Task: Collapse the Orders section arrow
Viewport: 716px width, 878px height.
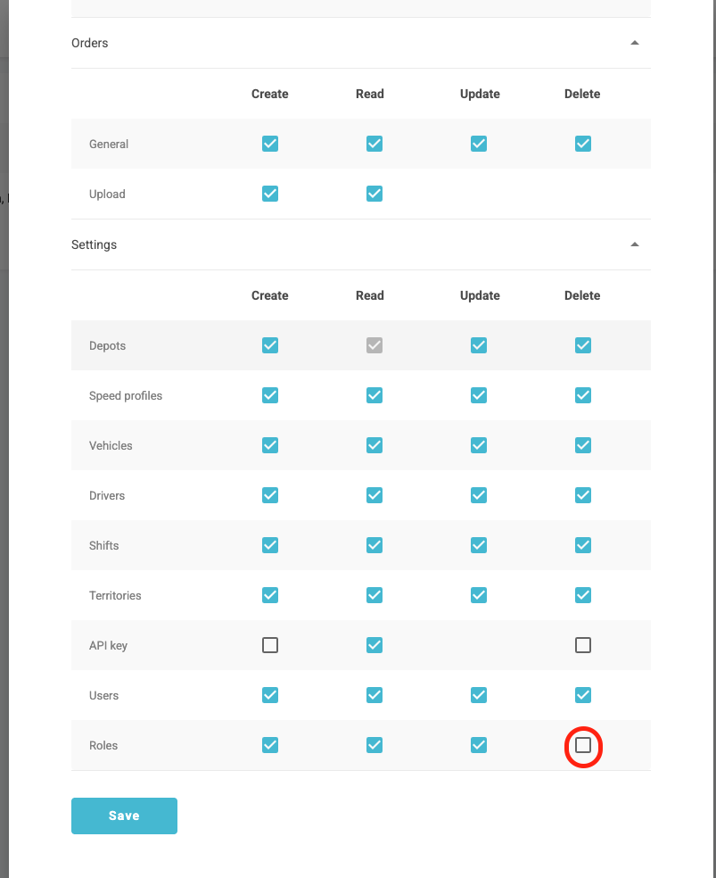Action: (x=635, y=43)
